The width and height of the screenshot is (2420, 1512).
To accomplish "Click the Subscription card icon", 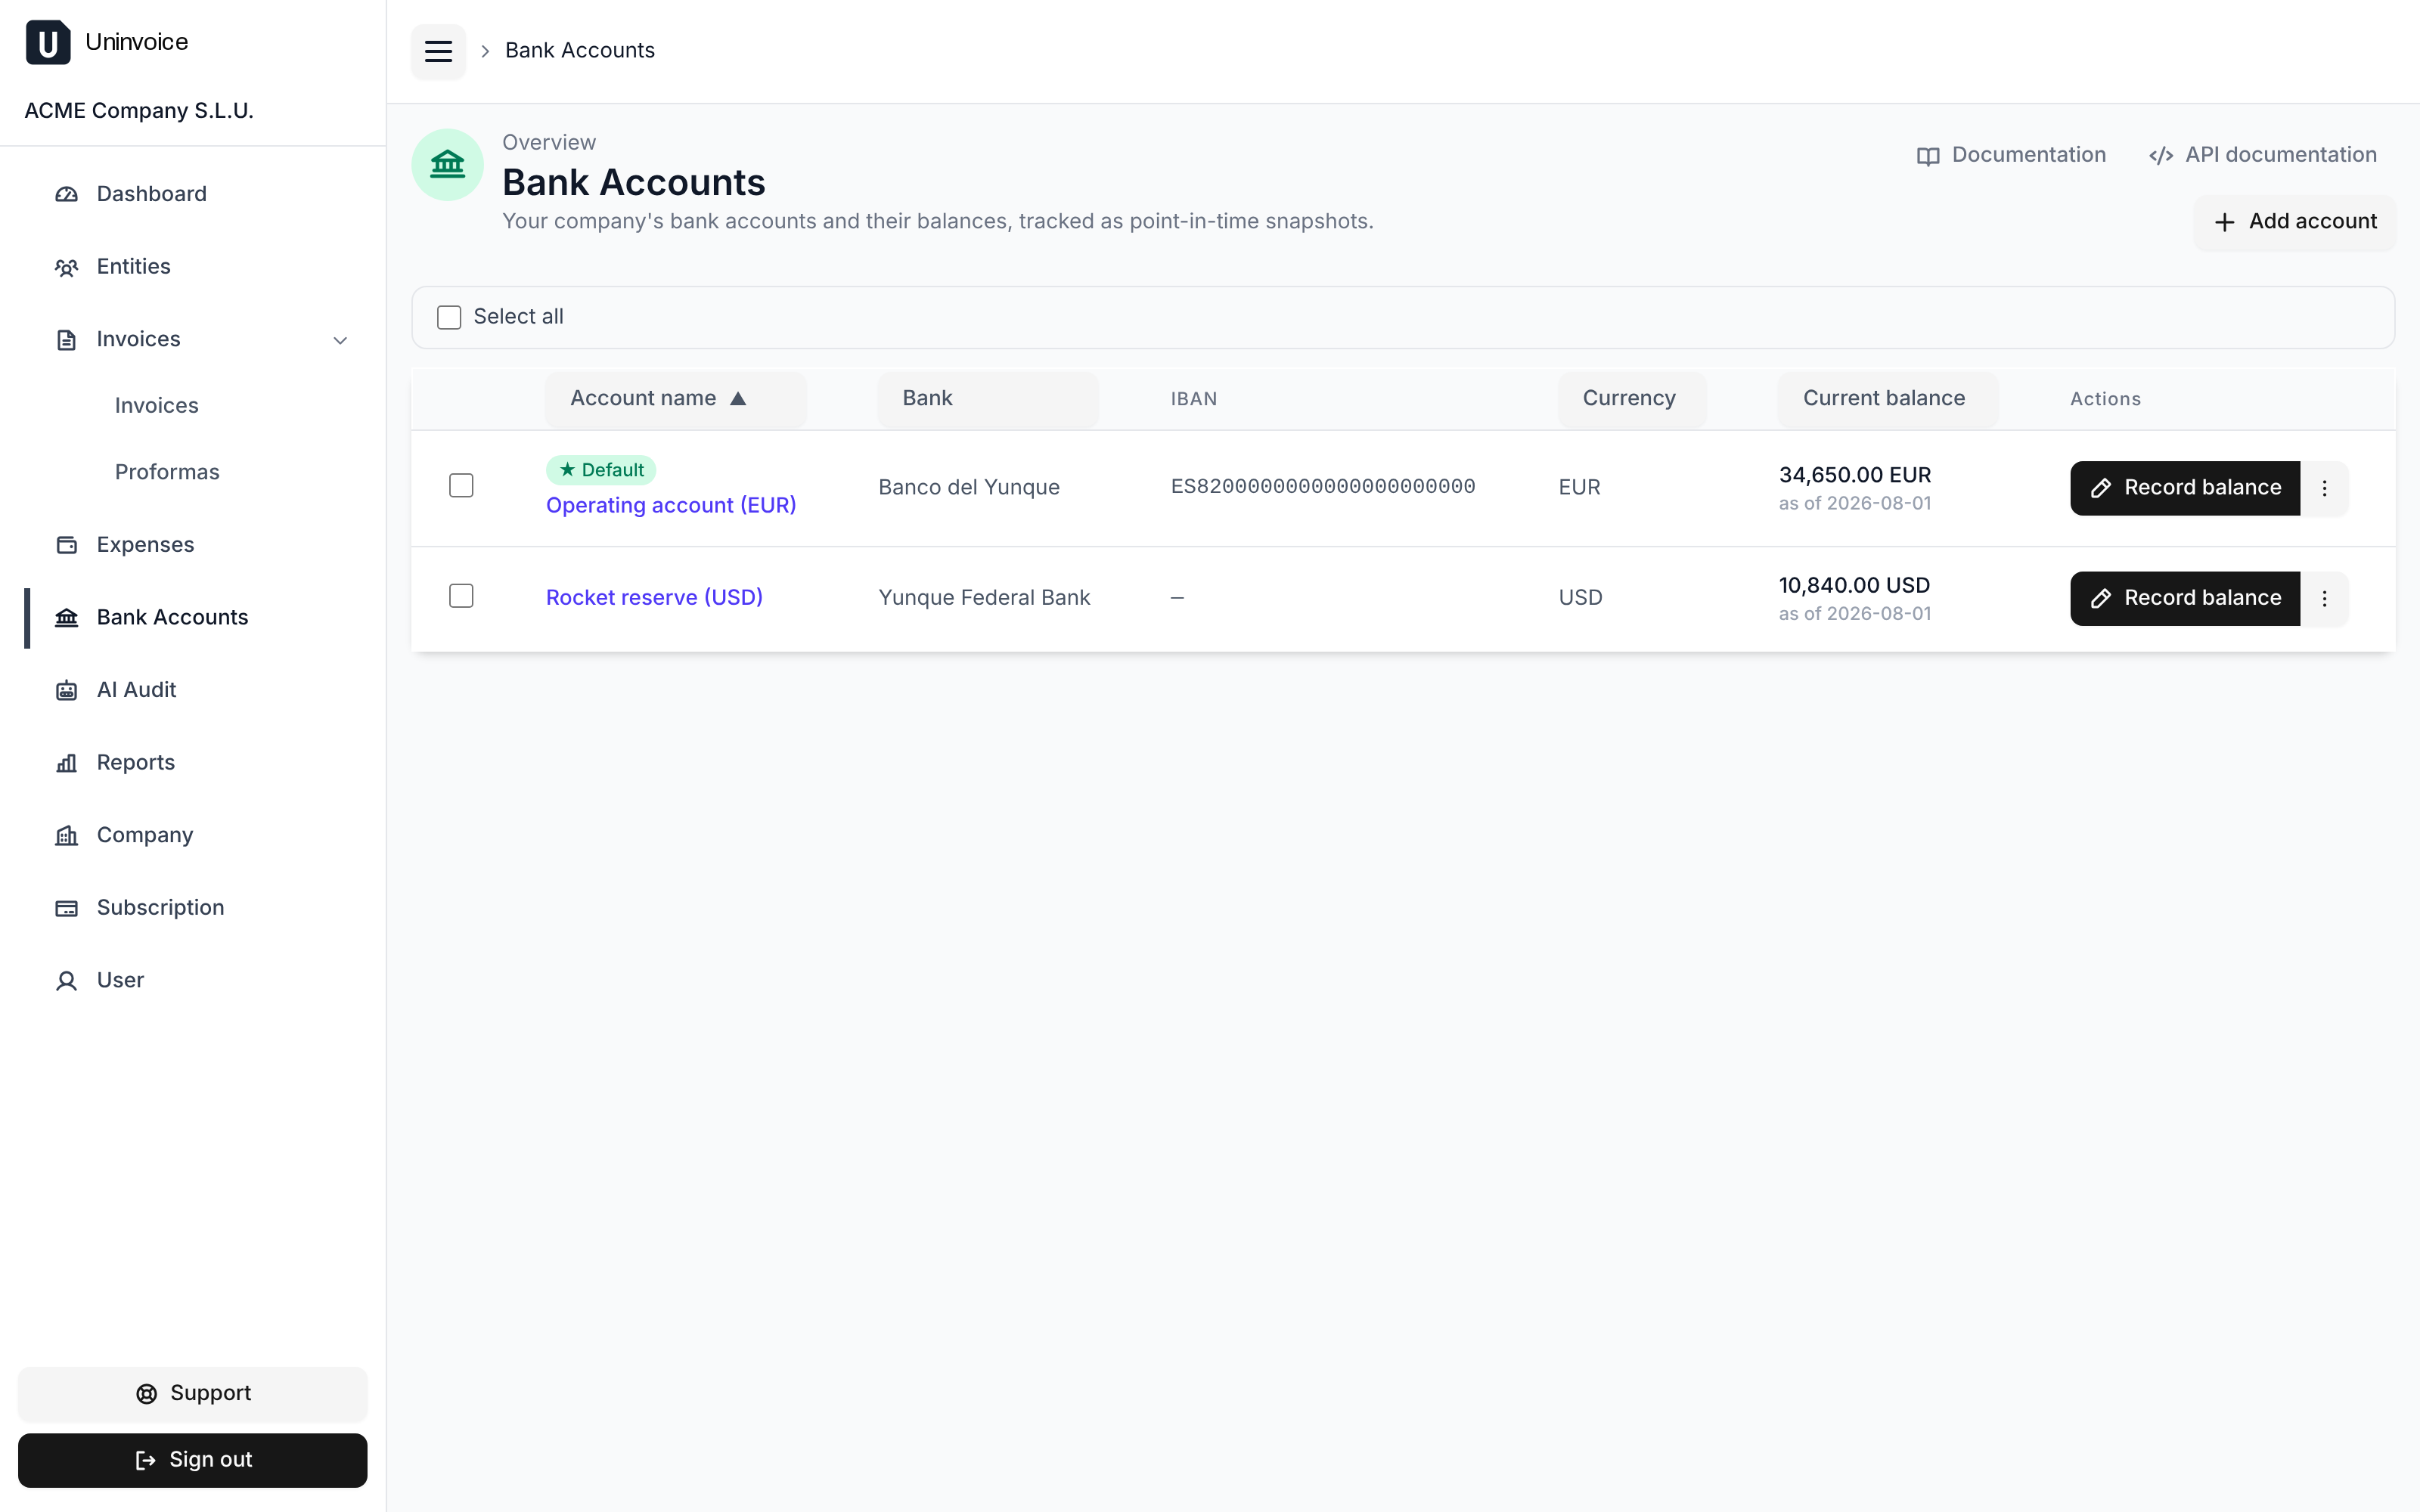I will (x=67, y=908).
